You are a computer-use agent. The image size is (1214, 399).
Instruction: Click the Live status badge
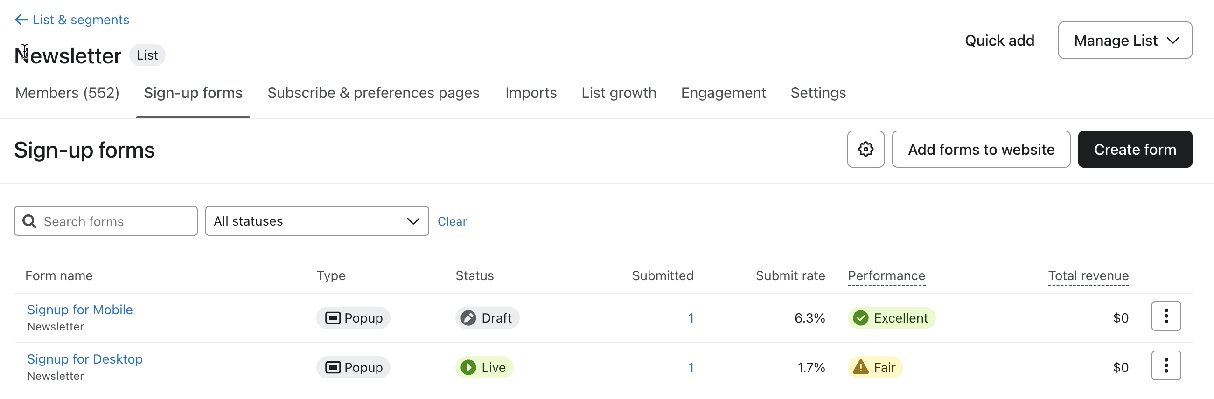click(484, 367)
